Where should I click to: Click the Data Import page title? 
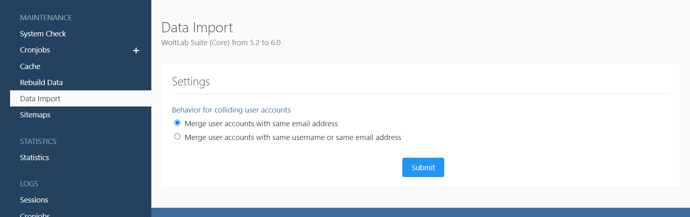coord(197,27)
